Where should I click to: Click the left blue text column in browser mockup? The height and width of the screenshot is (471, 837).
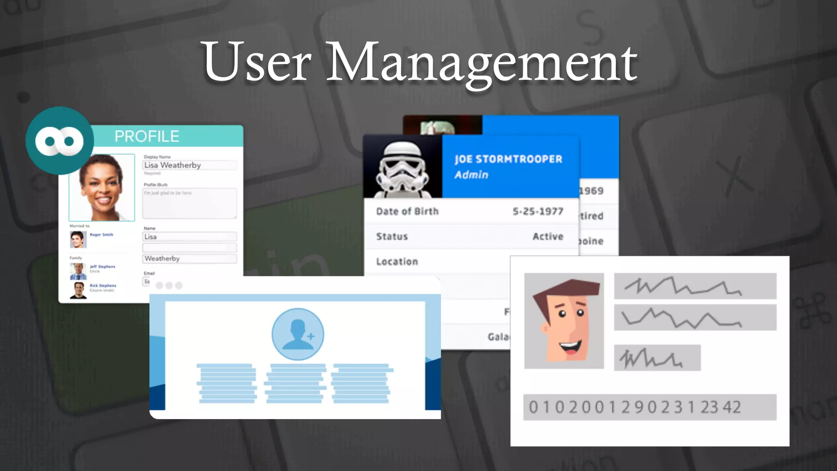[x=227, y=384]
